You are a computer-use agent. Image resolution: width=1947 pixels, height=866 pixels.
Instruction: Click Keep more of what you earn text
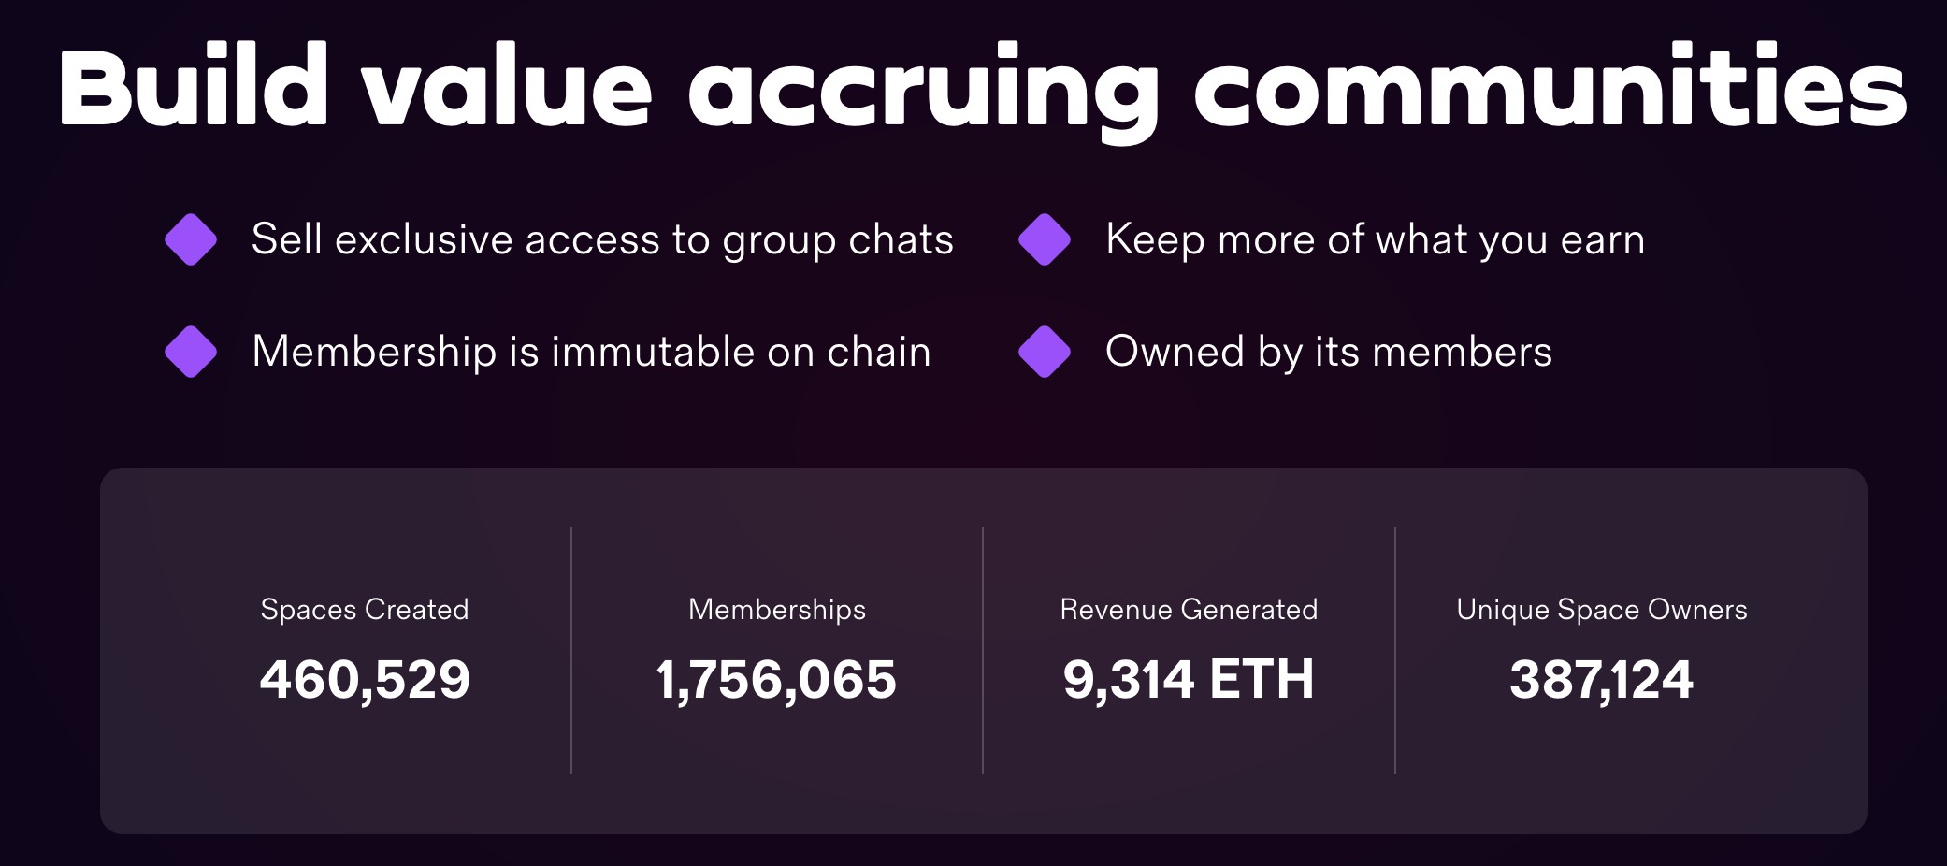pos(1375,240)
